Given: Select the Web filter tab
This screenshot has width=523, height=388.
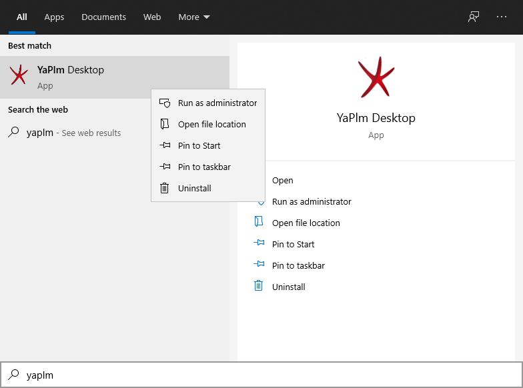Looking at the screenshot, I should 152,17.
